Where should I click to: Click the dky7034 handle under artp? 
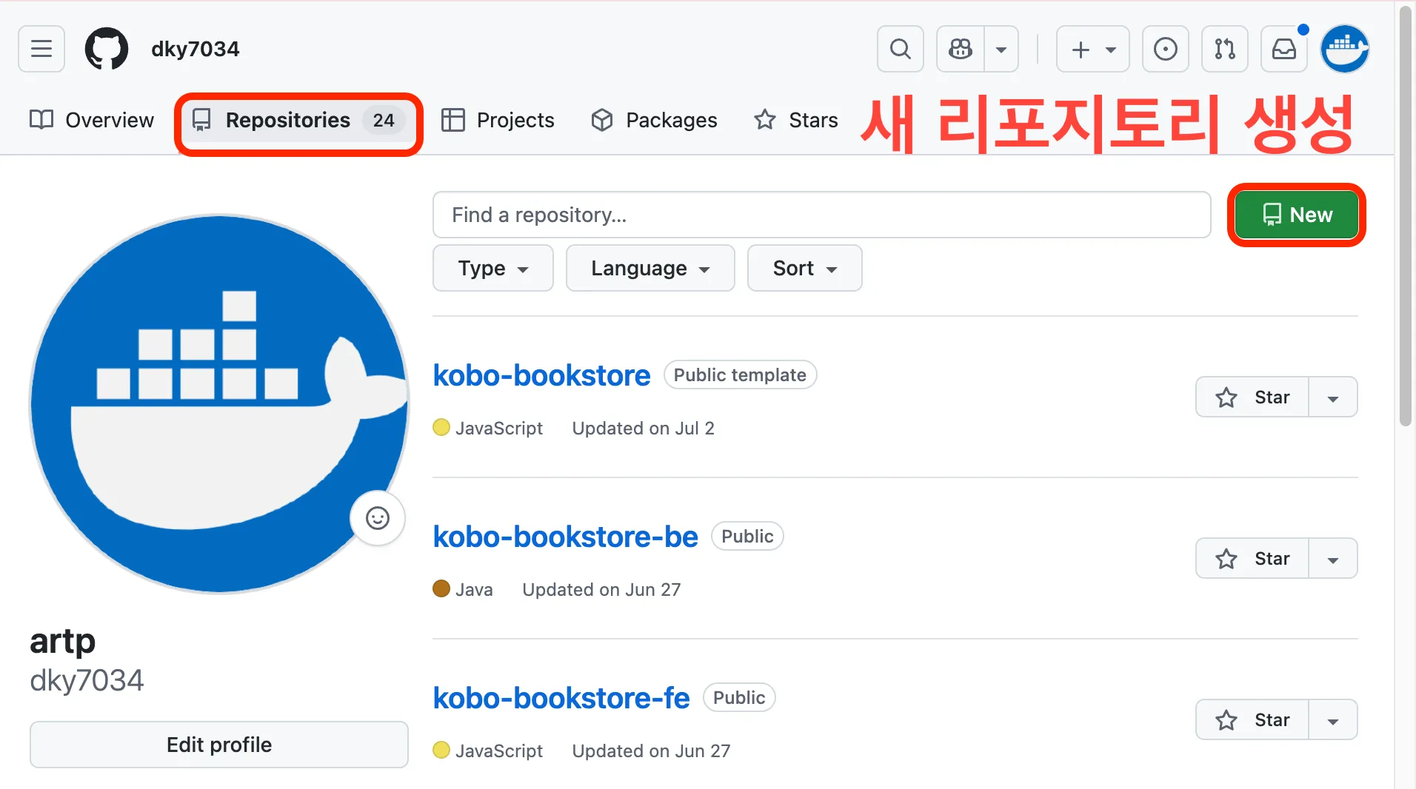(87, 680)
